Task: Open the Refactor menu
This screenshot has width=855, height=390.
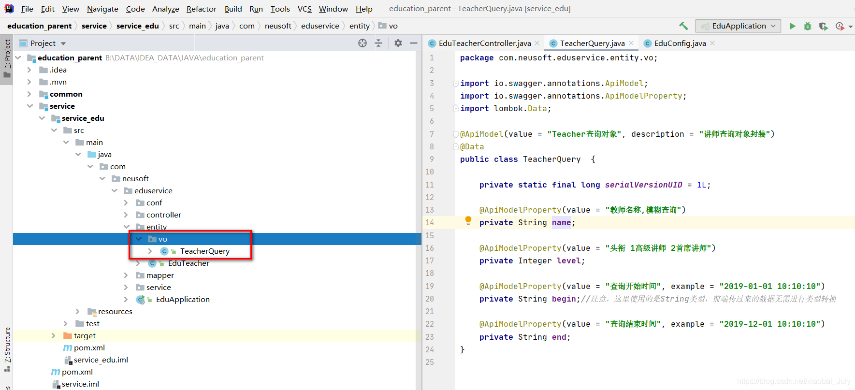Action: click(x=201, y=9)
